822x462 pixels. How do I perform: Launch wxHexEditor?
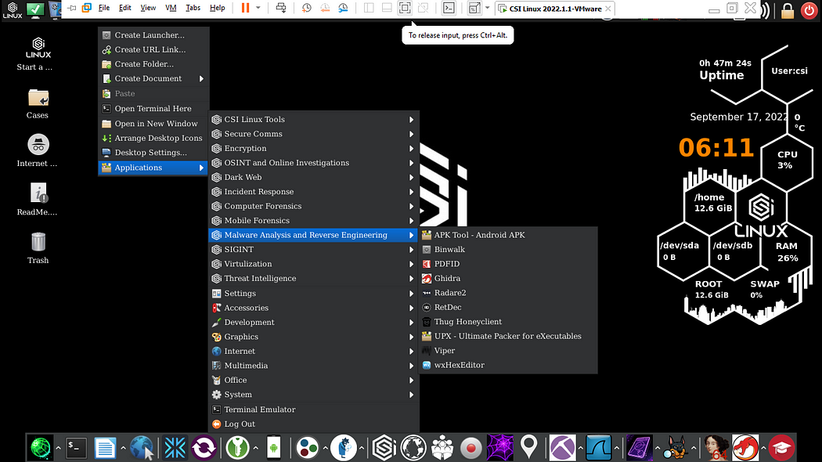tap(507, 365)
